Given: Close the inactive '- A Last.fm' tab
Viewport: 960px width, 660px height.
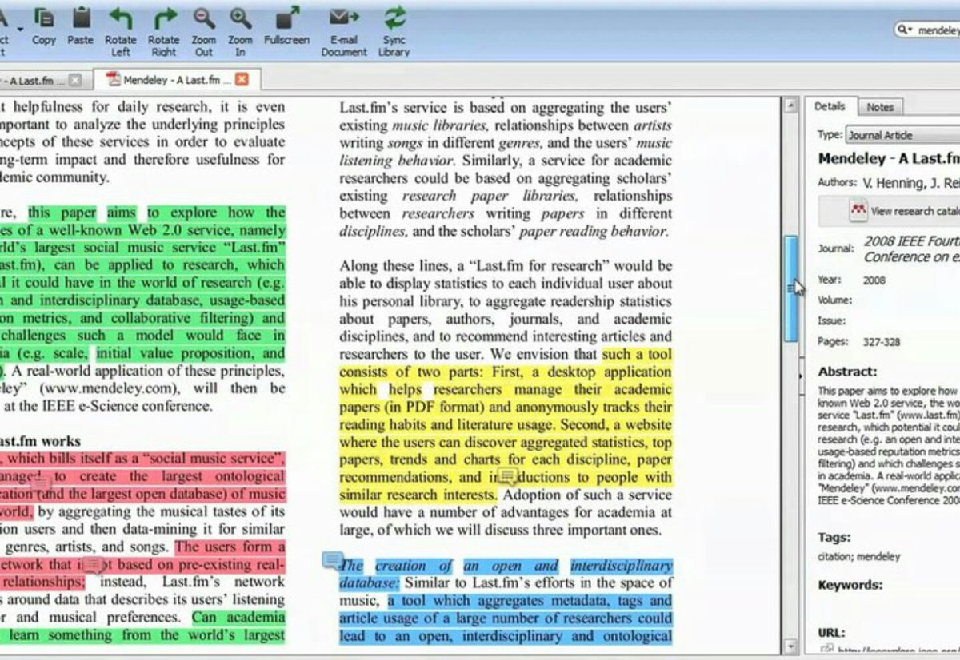Looking at the screenshot, I should 75,80.
